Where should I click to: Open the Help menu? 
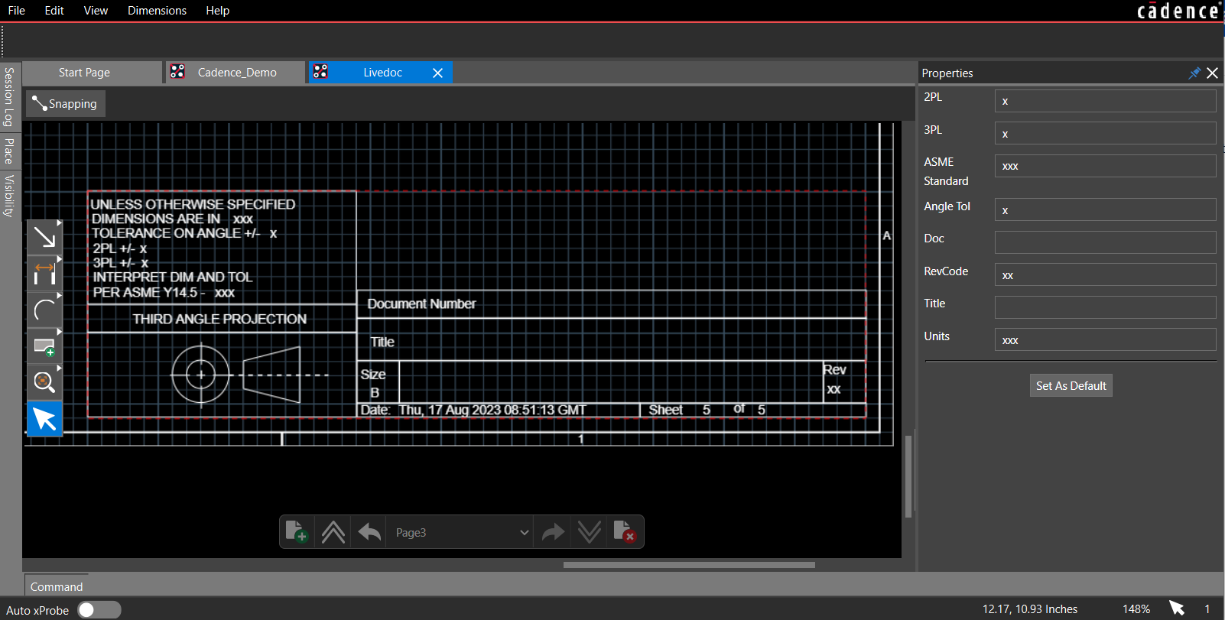(217, 11)
